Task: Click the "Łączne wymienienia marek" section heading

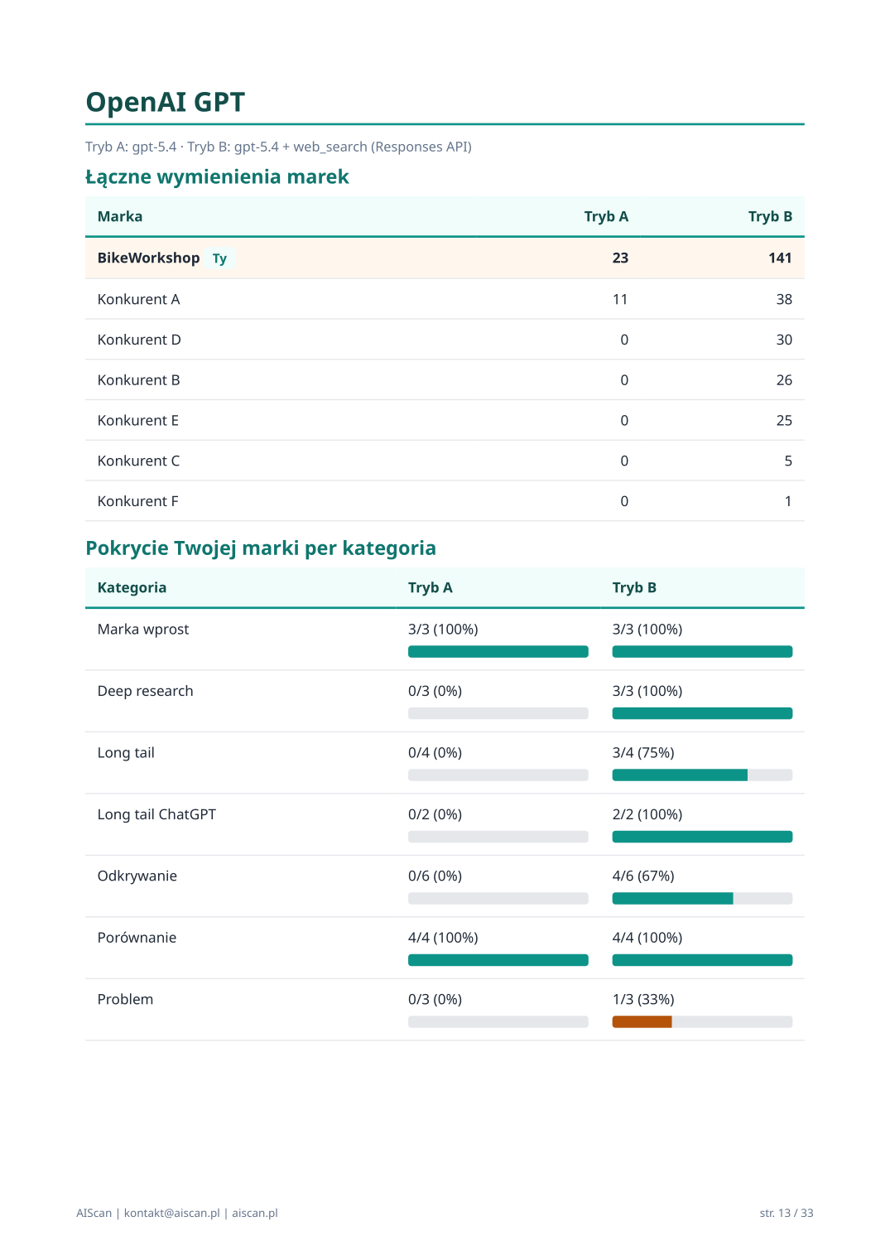Action: tap(217, 176)
